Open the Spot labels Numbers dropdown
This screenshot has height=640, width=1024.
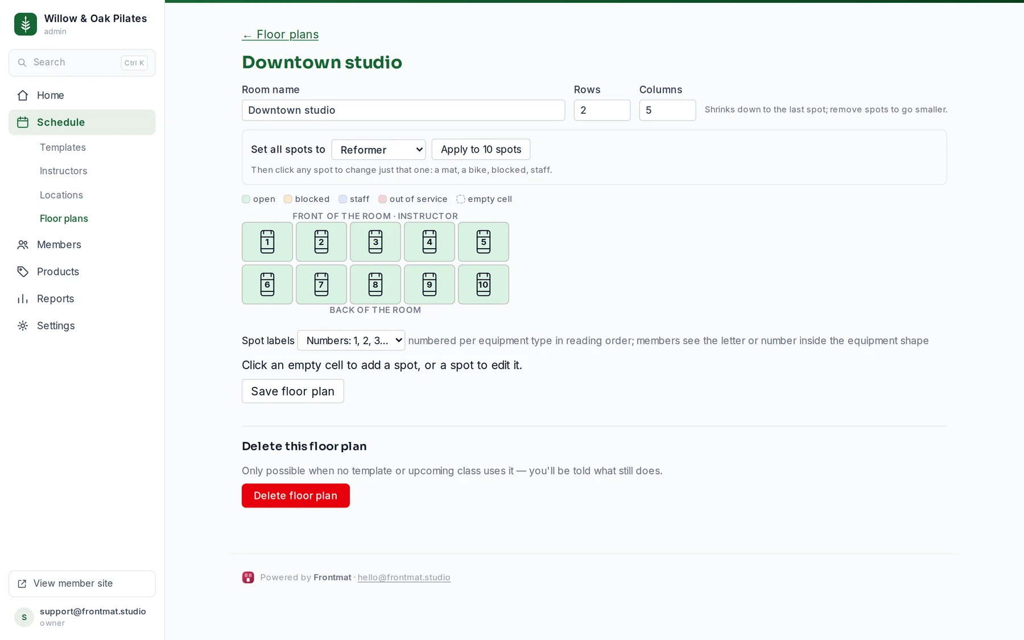click(351, 340)
